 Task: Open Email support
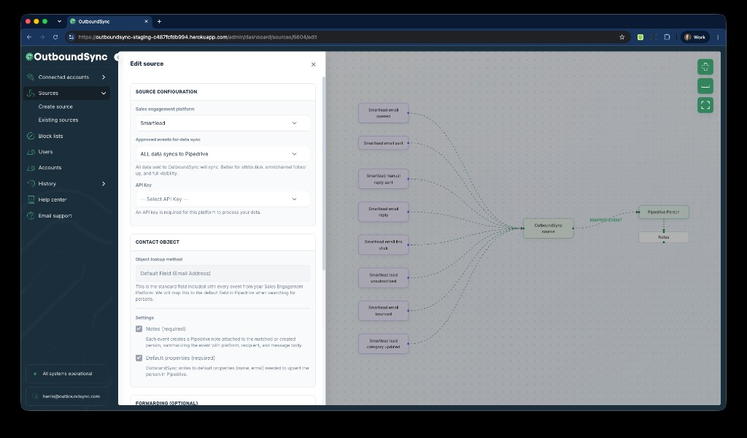click(x=55, y=216)
